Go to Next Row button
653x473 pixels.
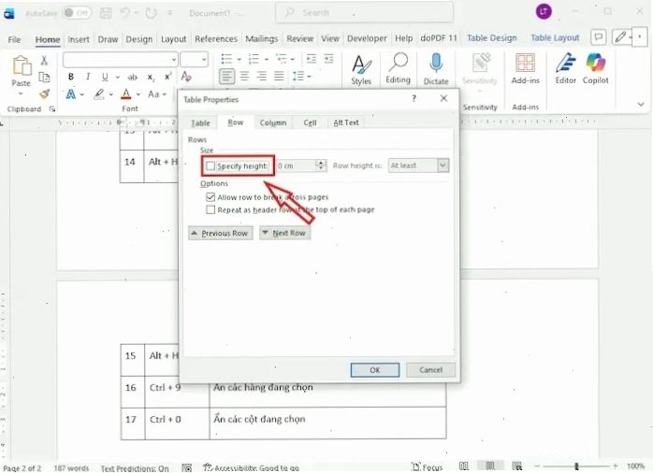point(284,233)
